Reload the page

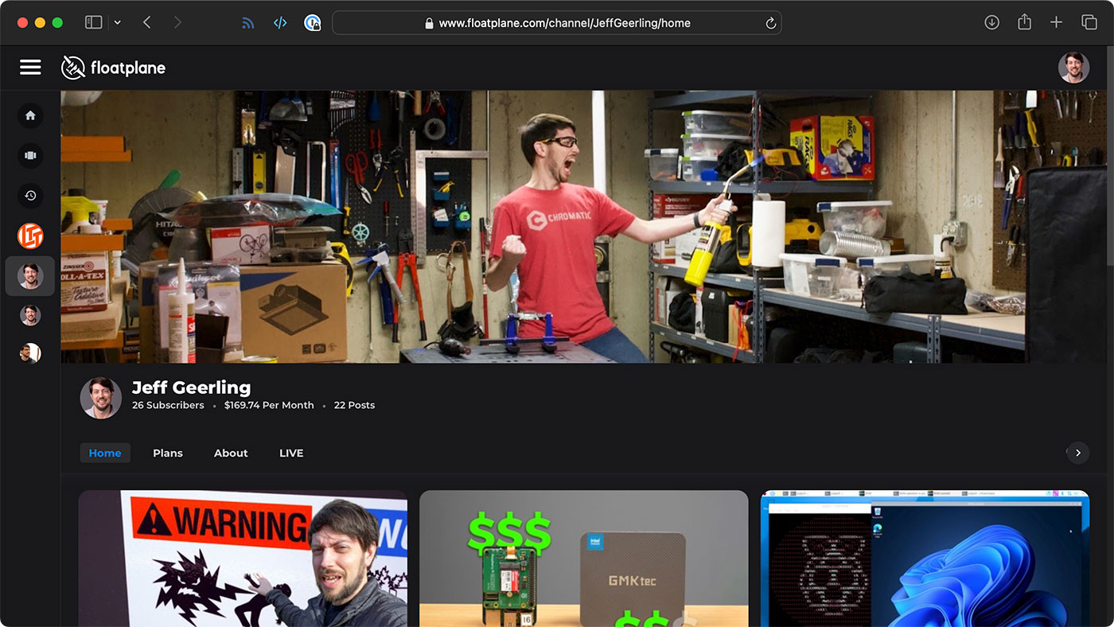click(x=770, y=23)
